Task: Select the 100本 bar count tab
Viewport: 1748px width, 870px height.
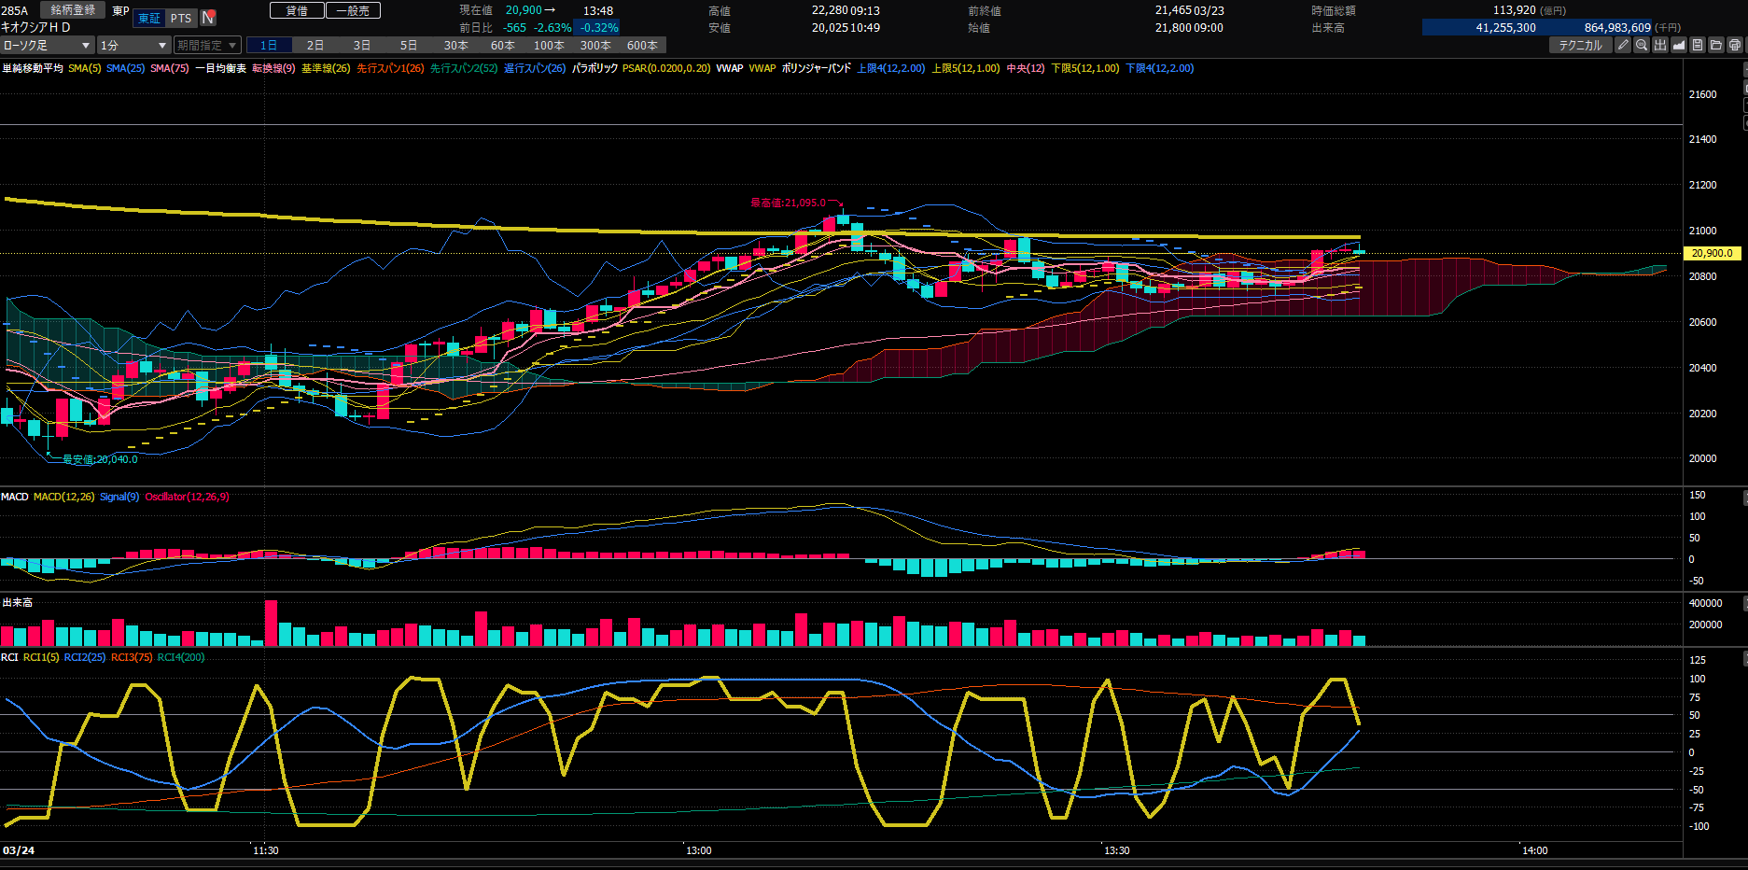Action: pyautogui.click(x=549, y=45)
